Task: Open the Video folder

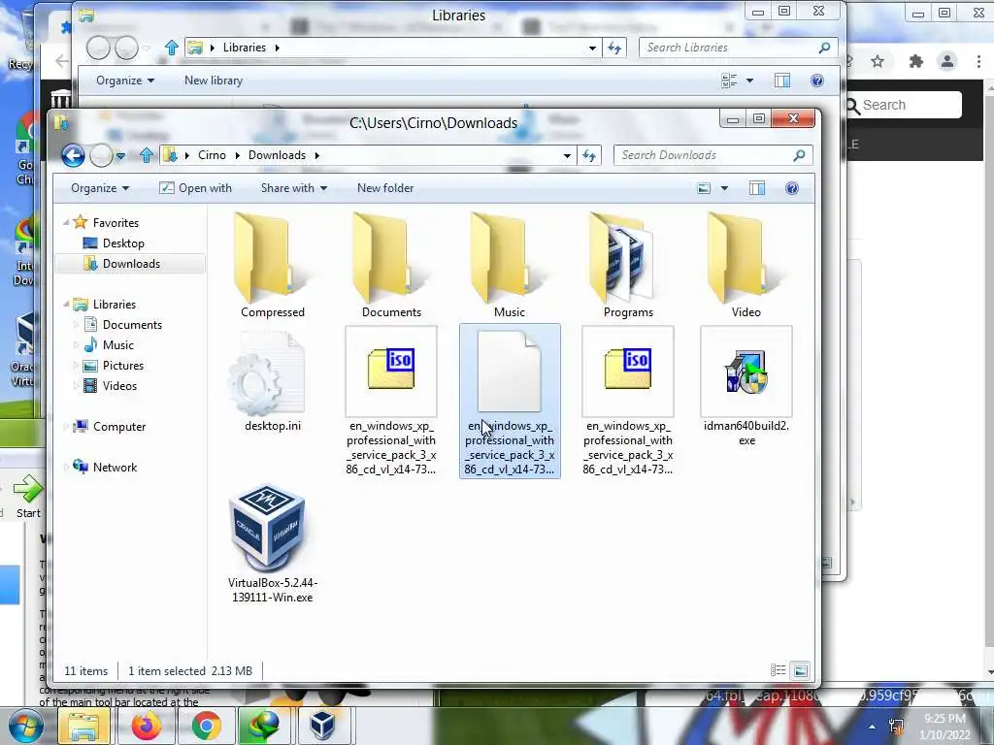Action: (x=746, y=265)
